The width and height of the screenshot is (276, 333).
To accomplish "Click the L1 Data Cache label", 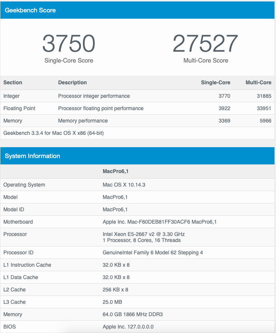I will pos(21,277).
